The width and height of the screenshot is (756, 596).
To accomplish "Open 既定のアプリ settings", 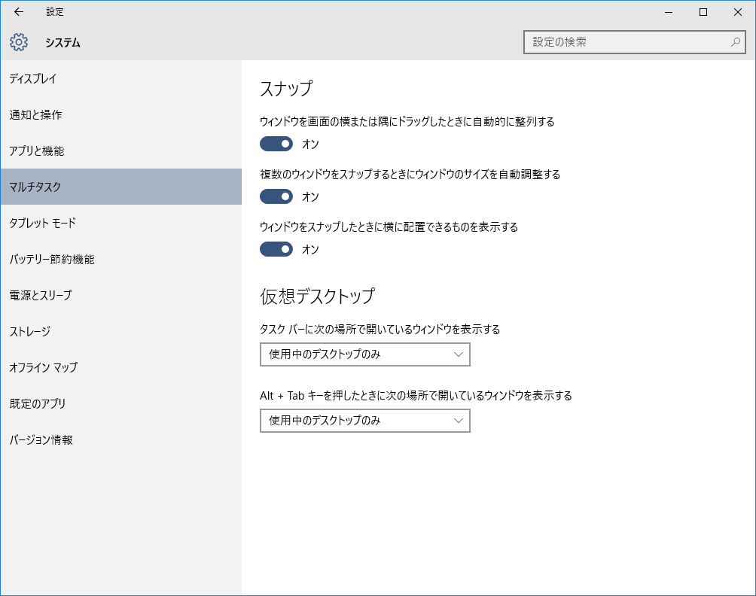I will (x=121, y=404).
